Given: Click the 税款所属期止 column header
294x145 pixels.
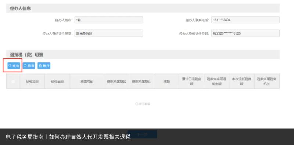Looking at the screenshot, I should coord(141,81).
